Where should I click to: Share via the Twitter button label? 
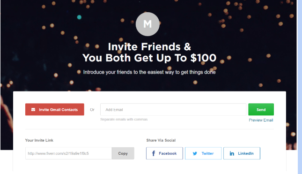click(207, 153)
